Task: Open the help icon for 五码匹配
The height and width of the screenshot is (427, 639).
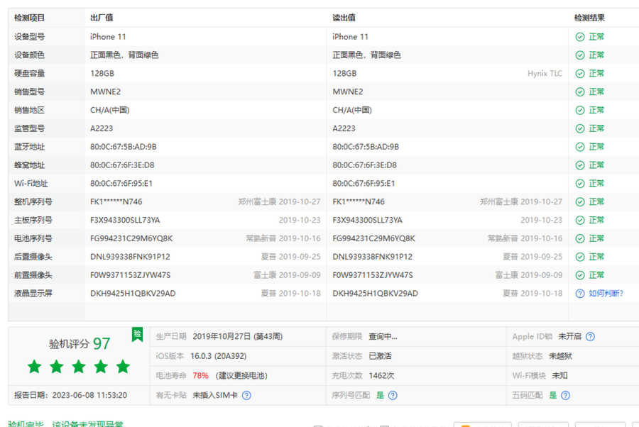Action: [x=566, y=395]
